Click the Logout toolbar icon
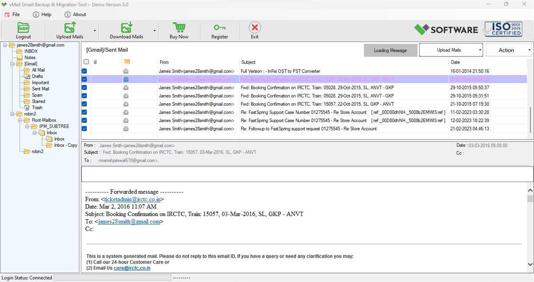The width and height of the screenshot is (534, 282). [x=23, y=28]
